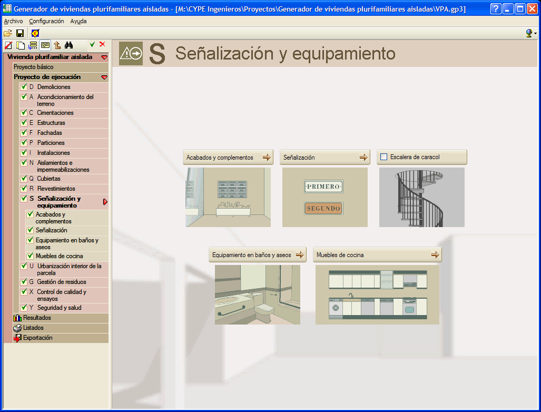Click the binoculars search icon
Image resolution: width=541 pixels, height=412 pixels.
click(68, 45)
